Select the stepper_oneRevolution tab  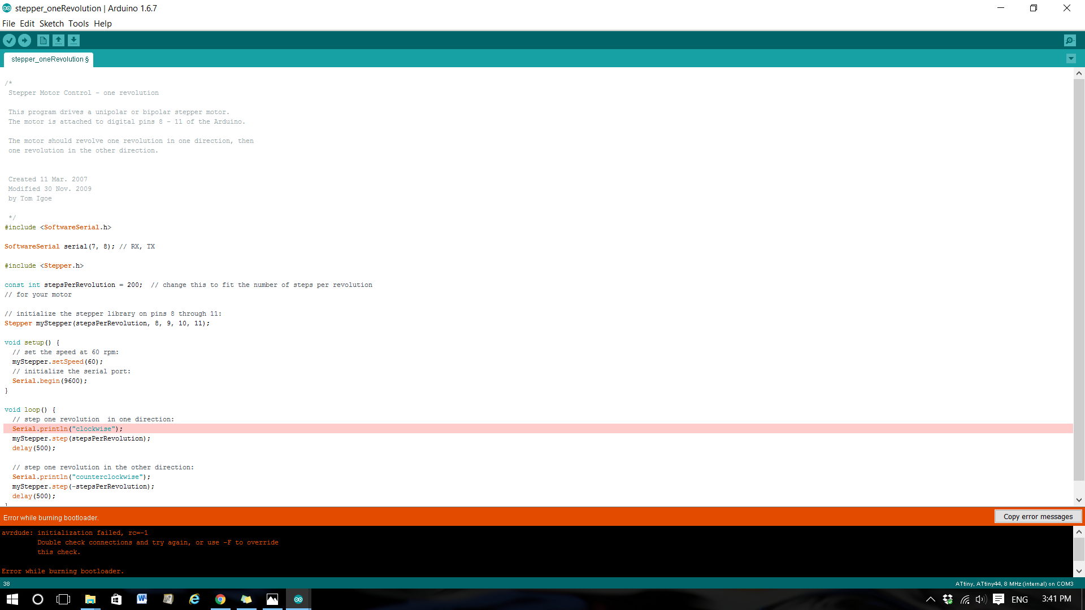coord(49,59)
